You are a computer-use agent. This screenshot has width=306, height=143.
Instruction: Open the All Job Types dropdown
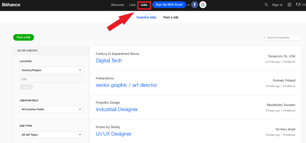[51, 135]
